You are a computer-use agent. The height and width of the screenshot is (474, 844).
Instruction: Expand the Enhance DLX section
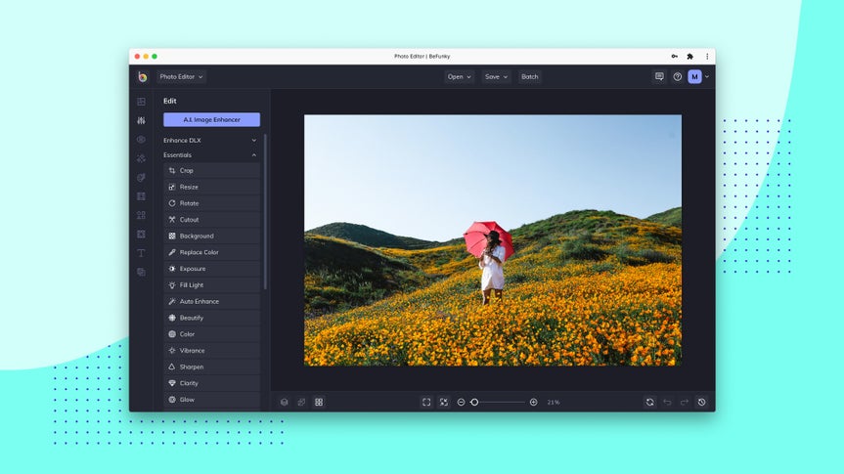[211, 141]
